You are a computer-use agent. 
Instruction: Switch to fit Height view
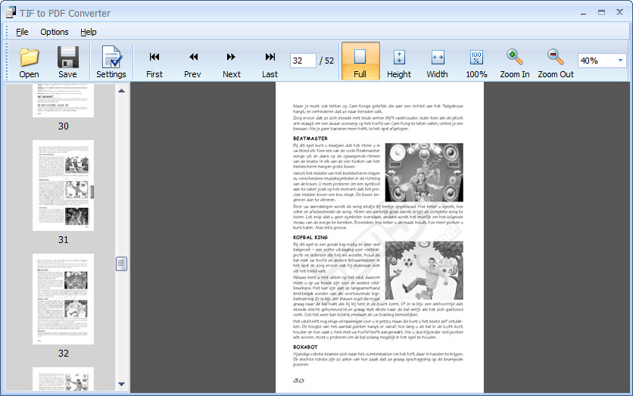(399, 61)
